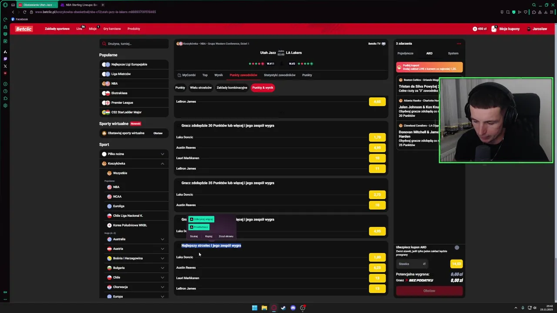Image resolution: width=557 pixels, height=313 pixels.
Task: Click the Drużyna, turniej search field
Action: [134, 43]
